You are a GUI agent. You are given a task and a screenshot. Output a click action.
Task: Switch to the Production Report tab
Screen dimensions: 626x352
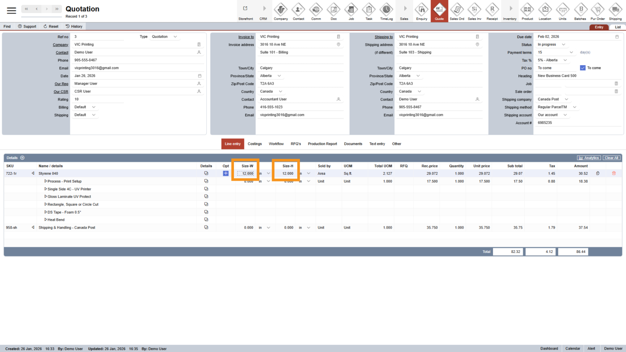pyautogui.click(x=322, y=144)
